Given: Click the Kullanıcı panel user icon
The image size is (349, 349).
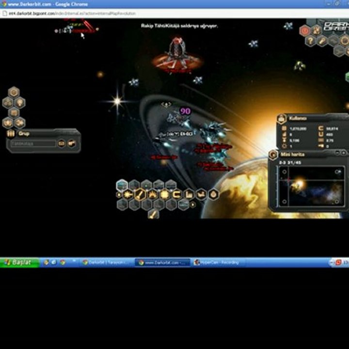Looking at the screenshot, I should coord(282,119).
